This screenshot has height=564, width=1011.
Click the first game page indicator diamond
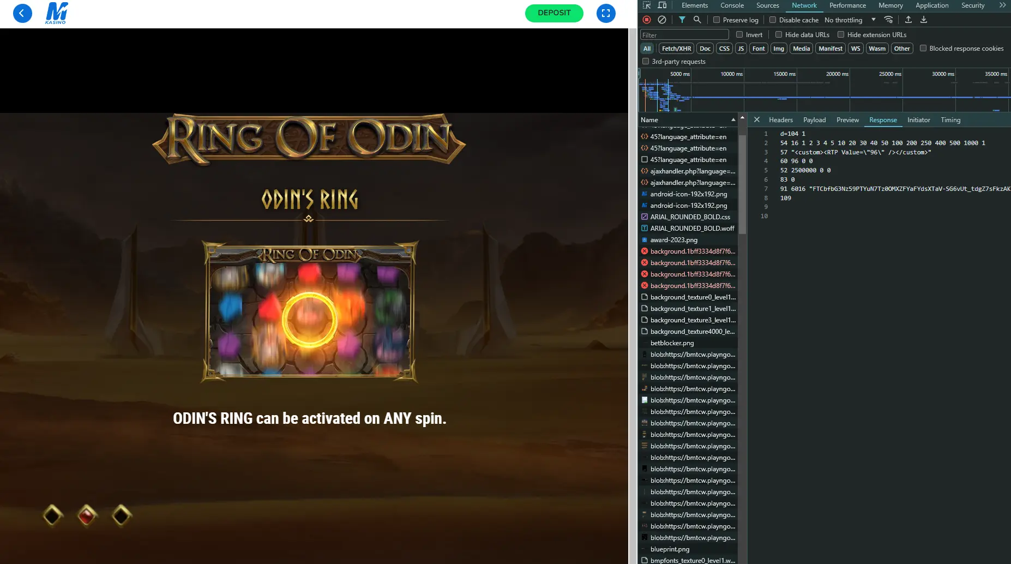click(x=53, y=515)
